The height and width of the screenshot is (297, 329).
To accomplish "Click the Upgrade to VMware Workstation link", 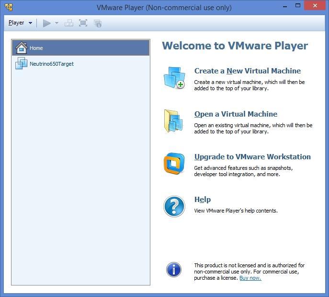I will pyautogui.click(x=252, y=157).
